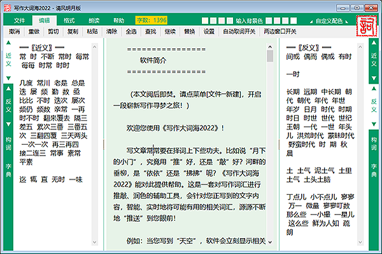Click the center editor scrollbar thumb

[270, 56]
